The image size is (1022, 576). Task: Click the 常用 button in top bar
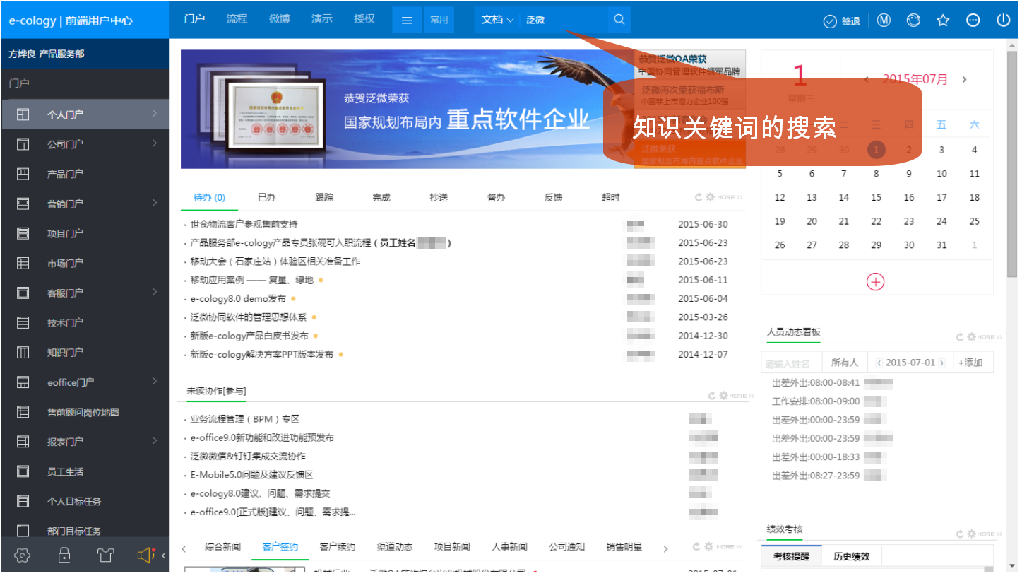click(439, 20)
